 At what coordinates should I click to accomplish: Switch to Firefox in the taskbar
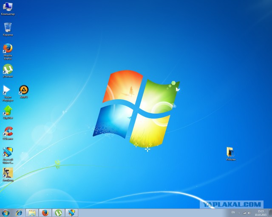[x=45, y=213]
